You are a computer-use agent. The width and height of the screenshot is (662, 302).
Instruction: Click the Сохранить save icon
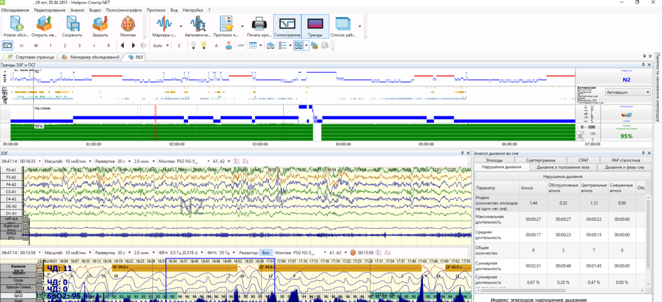coord(72,24)
